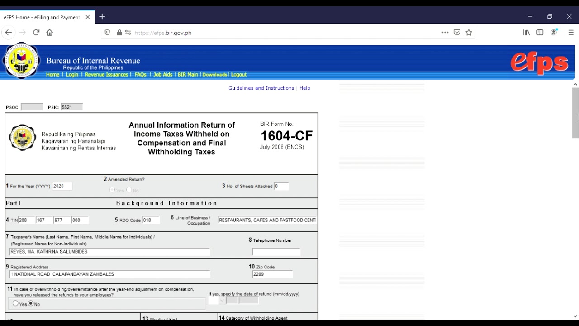579x326 pixels.
Task: Select No for Amended Return
Action: (x=129, y=190)
